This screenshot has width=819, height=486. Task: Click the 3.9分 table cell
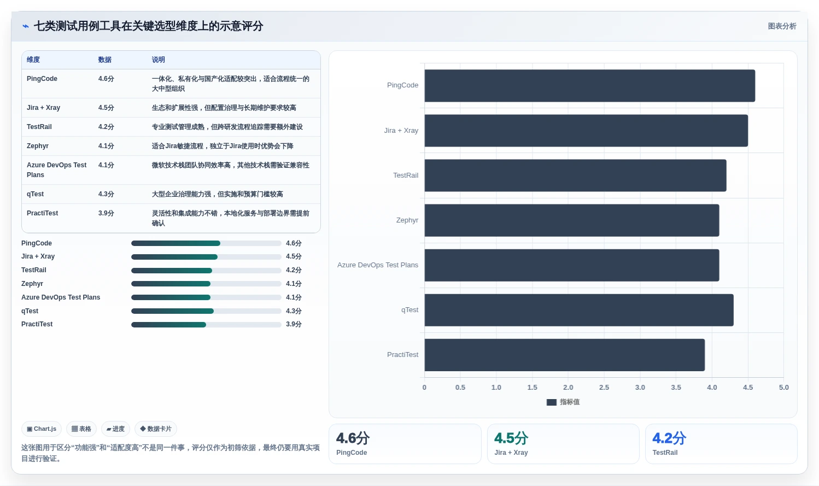(x=106, y=213)
